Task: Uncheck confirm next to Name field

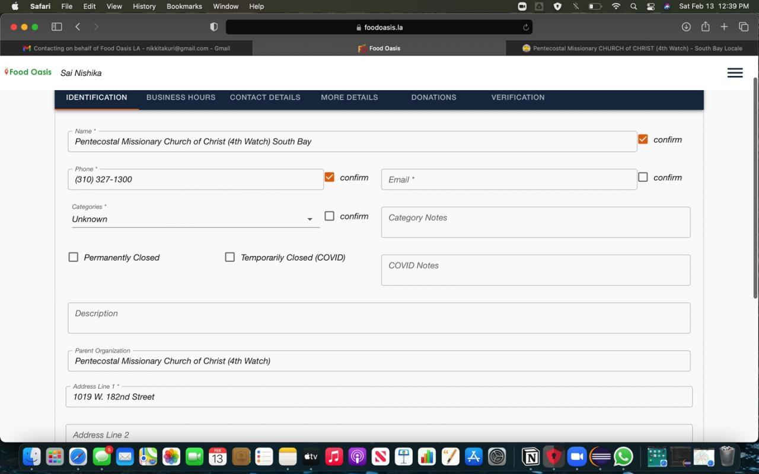Action: pyautogui.click(x=643, y=139)
